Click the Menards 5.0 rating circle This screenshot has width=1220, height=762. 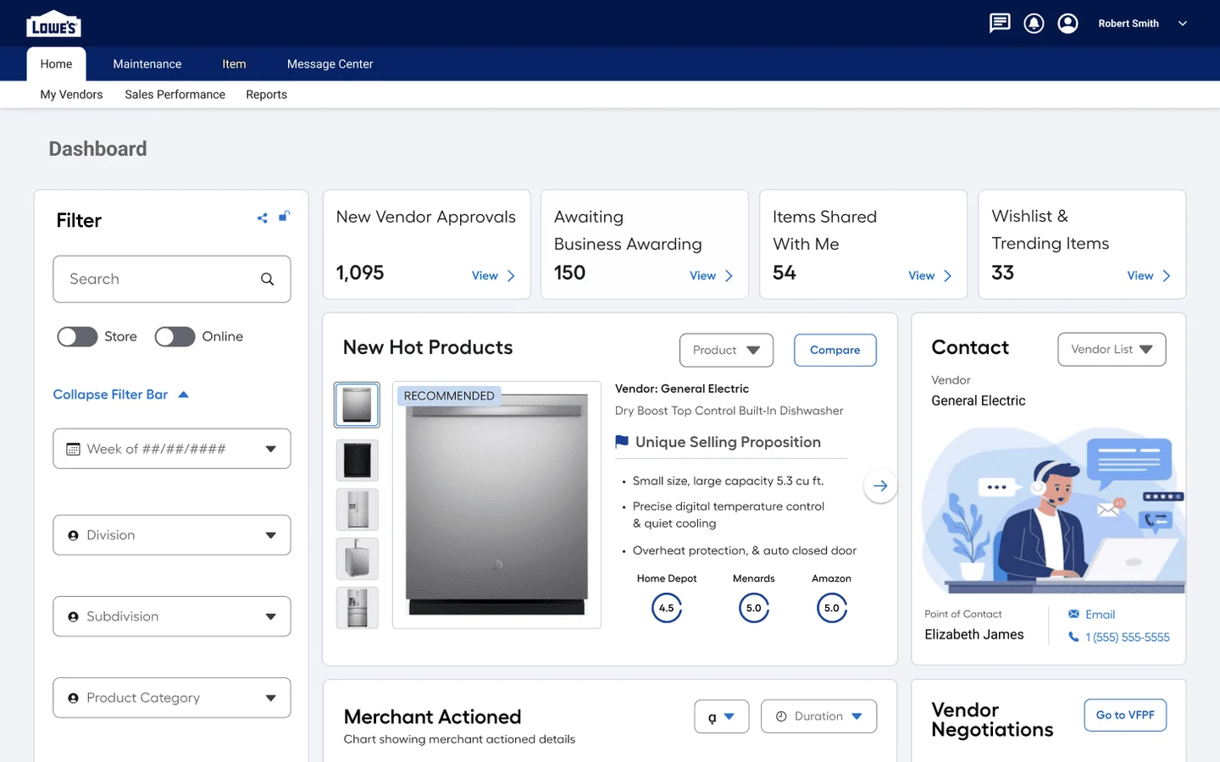click(x=754, y=608)
